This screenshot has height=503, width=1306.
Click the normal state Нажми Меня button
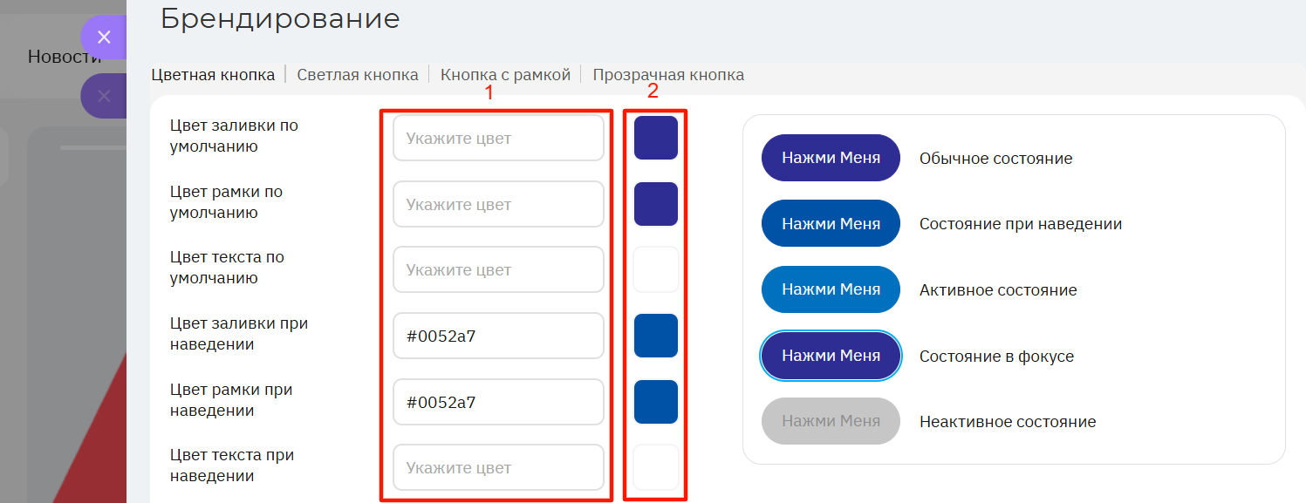coord(831,158)
